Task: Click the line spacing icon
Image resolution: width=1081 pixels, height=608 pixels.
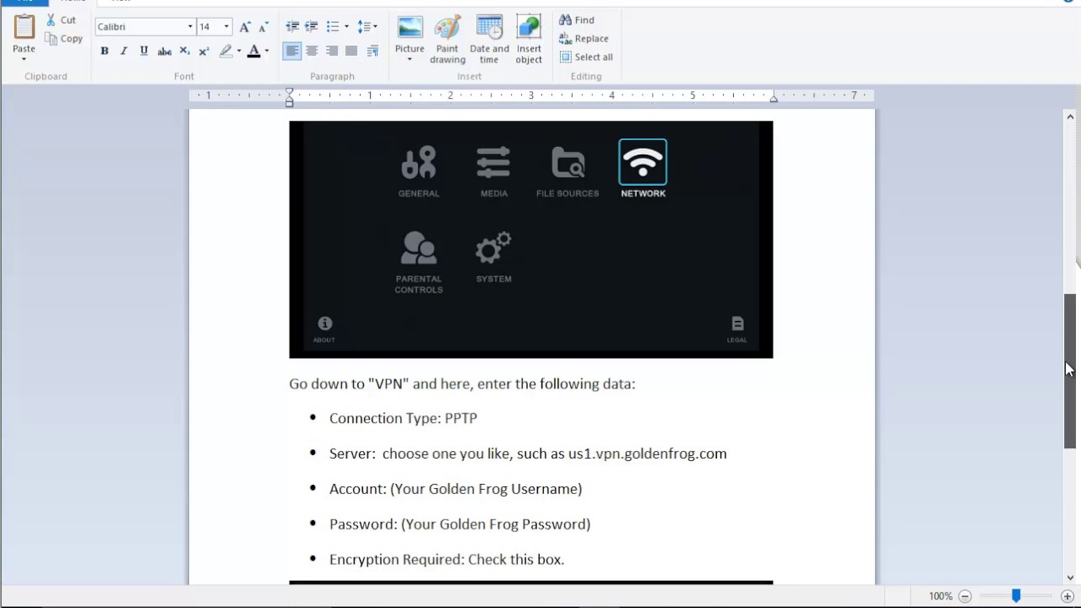Action: (x=363, y=27)
